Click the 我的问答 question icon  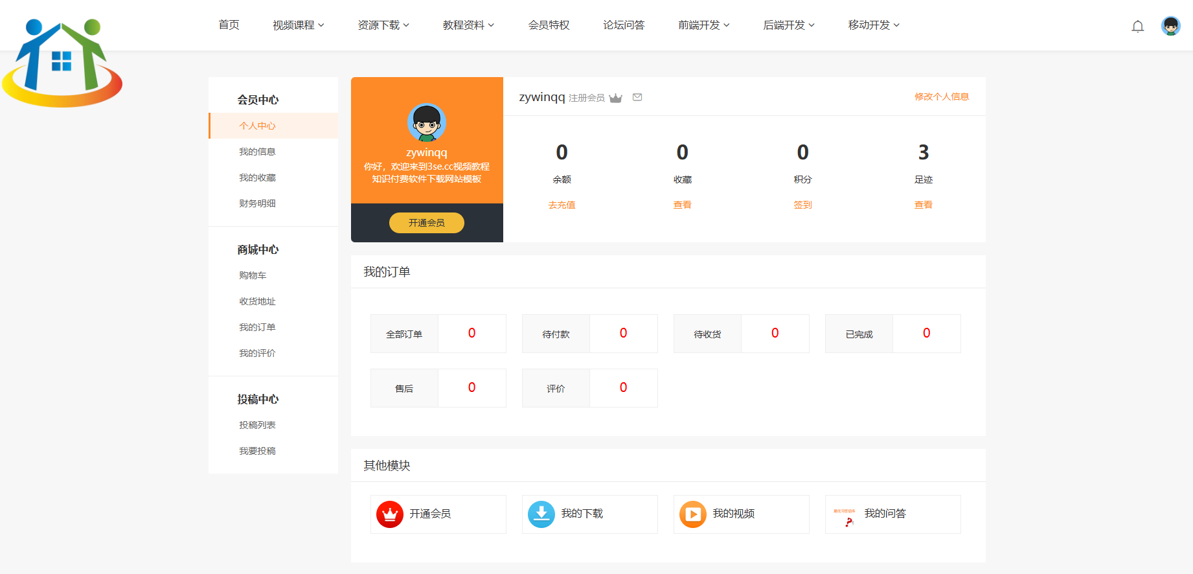845,514
